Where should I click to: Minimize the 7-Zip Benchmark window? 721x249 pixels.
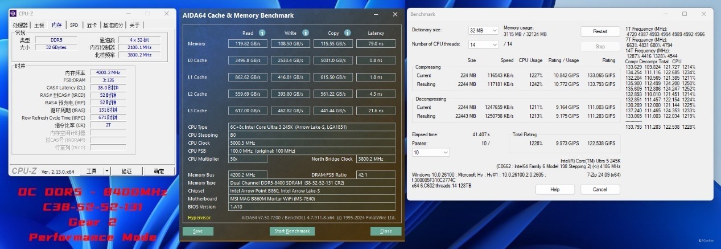(x=667, y=14)
